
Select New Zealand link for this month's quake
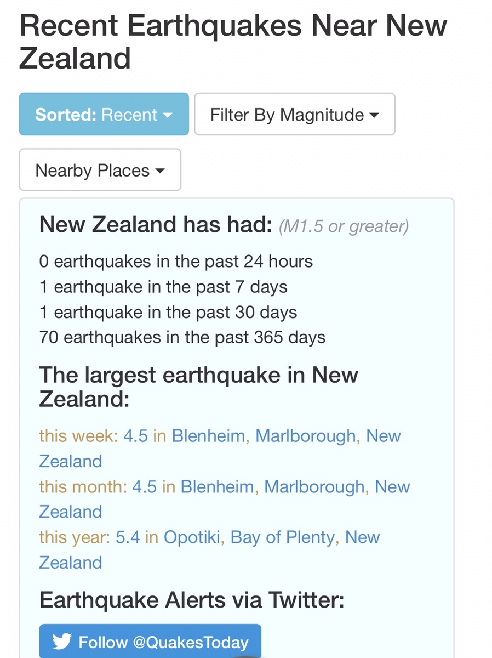392,487
